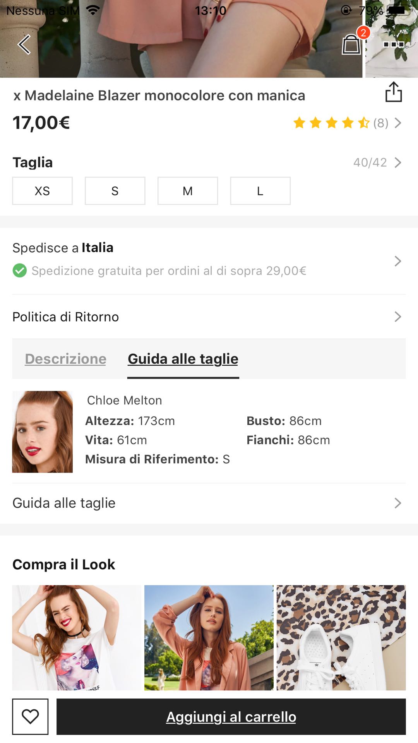Open the shopping bag cart
The image size is (418, 743).
351,45
